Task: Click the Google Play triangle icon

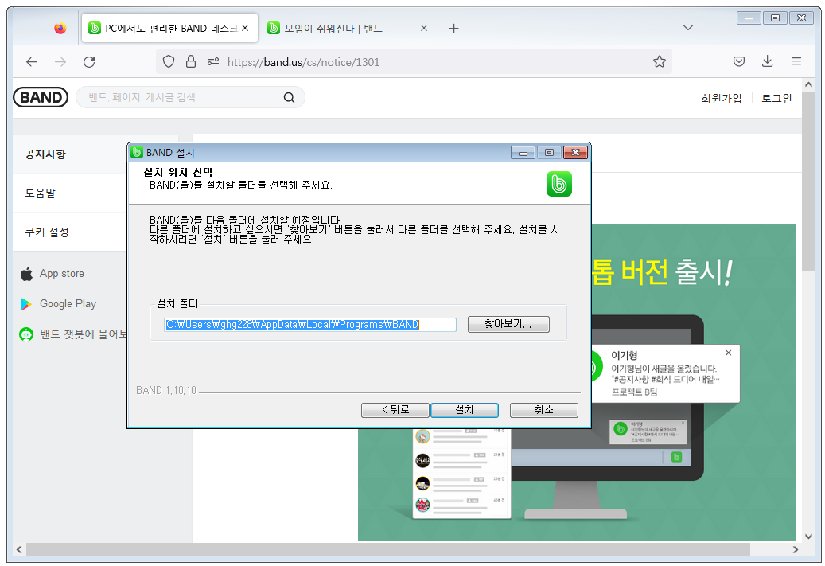Action: pyautogui.click(x=25, y=304)
